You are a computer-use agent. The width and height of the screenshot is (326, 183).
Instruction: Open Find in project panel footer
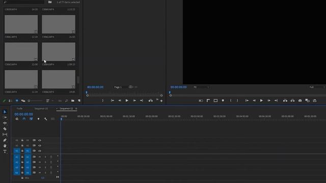click(67, 101)
